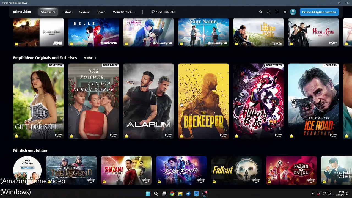The image size is (352, 198).
Task: Open Shazam! Fury of the Gods thumbnail
Action: coord(126,170)
